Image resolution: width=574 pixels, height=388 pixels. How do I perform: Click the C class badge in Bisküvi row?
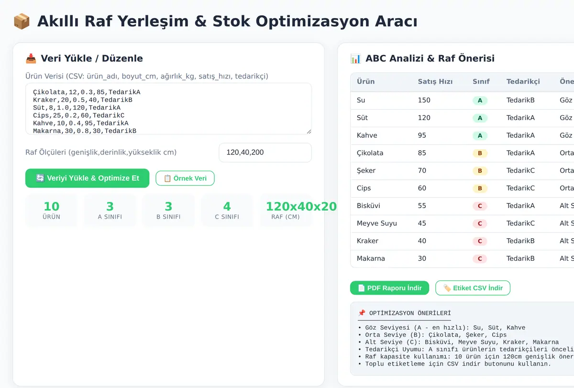(x=480, y=206)
